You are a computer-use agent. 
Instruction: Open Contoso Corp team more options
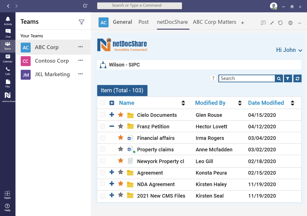81,60
